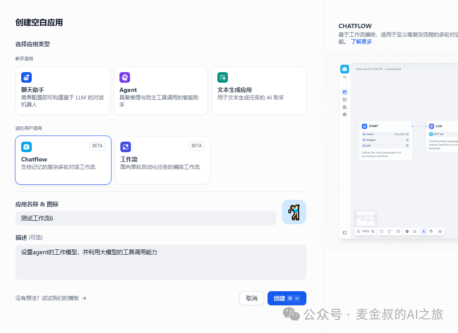This screenshot has height=333, width=458.
Task: Click the highlighted orchestrate icon in preview sidebar
Action: coord(345,92)
